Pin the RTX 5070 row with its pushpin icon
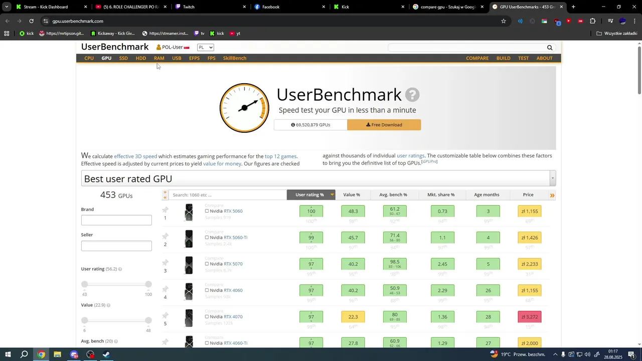Image resolution: width=642 pixels, height=361 pixels. click(165, 263)
